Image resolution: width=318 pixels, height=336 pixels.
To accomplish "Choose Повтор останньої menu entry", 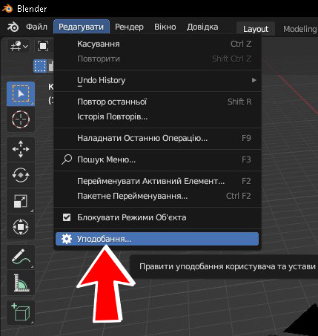I will 157,102.
